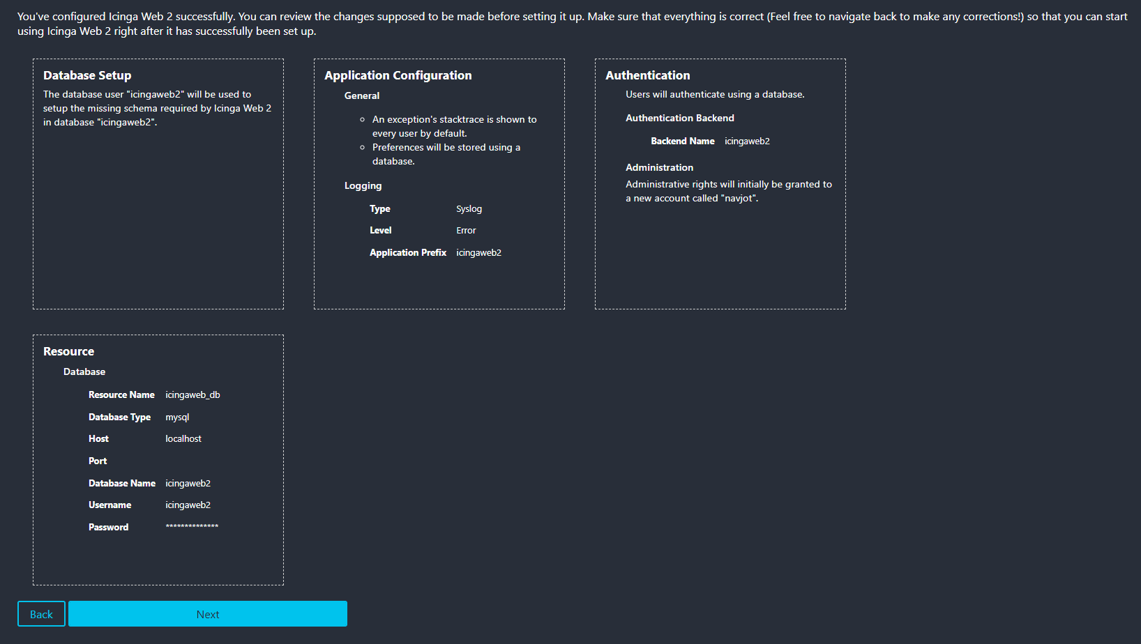
Task: Click the Database Name value icingaweb2
Action: tap(188, 483)
